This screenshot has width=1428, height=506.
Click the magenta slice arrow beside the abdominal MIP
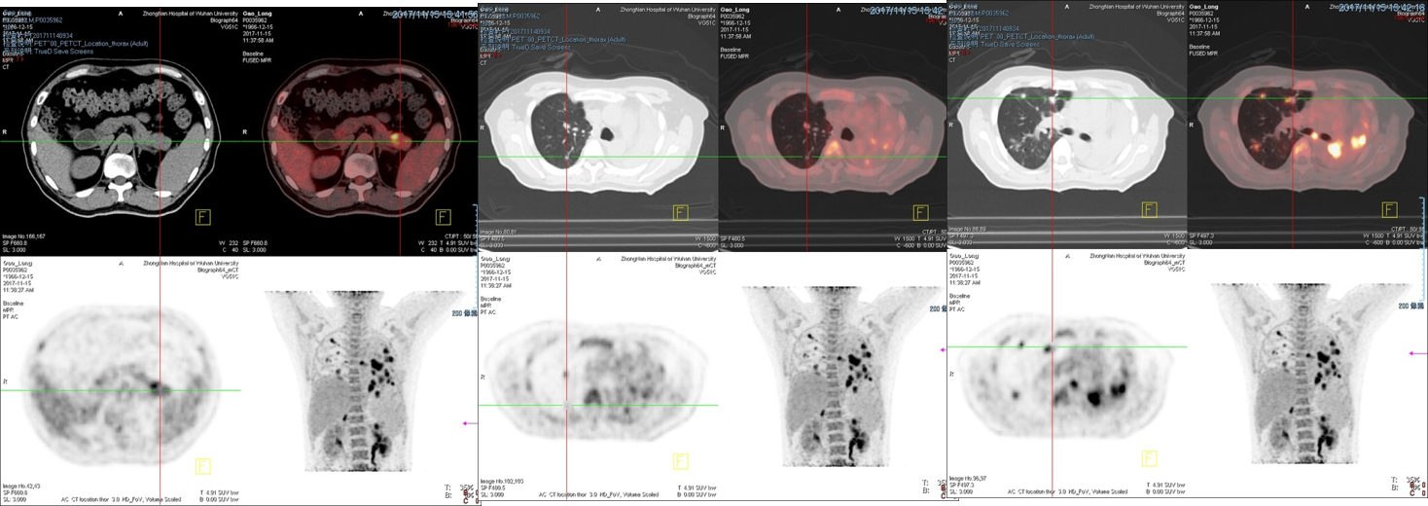pyautogui.click(x=470, y=423)
